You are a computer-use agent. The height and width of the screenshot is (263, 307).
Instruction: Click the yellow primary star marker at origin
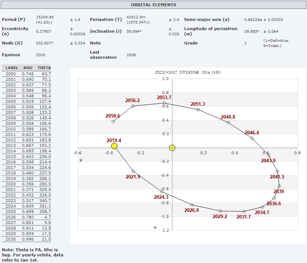coord(172,148)
